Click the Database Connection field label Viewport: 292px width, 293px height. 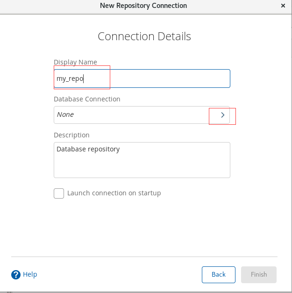(87, 99)
